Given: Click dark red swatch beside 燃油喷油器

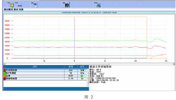Looking at the screenshot, I should click(5, 79).
